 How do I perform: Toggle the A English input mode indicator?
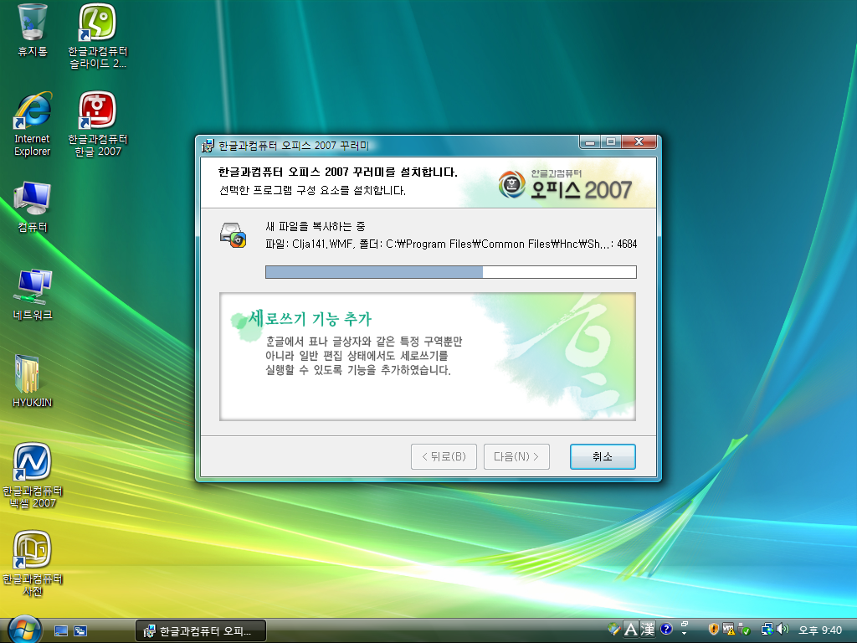[x=630, y=630]
